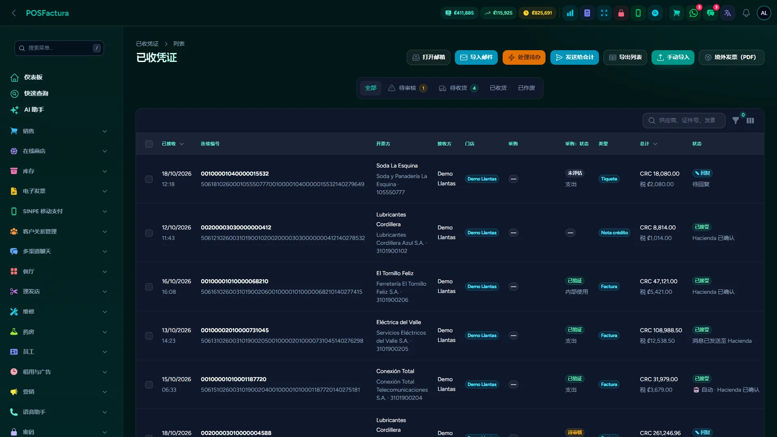777x437 pixels.
Task: Expand the 电子发票 sidebar section
Action: coord(59,191)
